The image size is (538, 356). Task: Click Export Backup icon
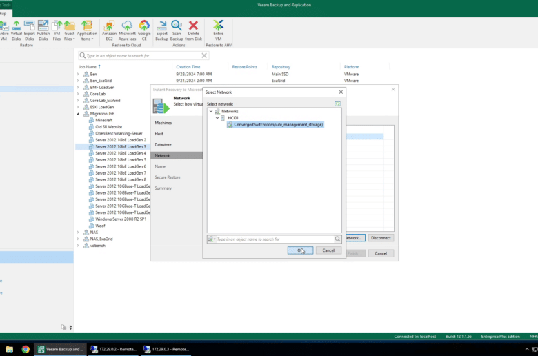[x=161, y=30]
